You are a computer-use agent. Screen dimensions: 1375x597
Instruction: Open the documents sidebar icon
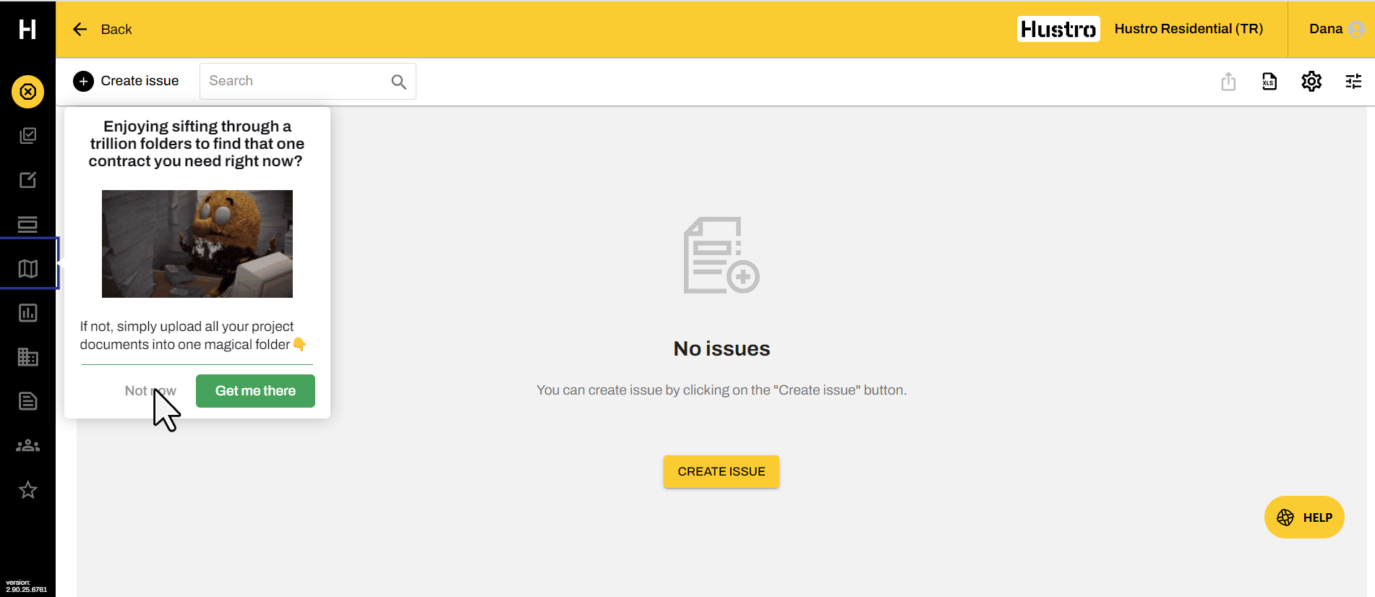(27, 401)
